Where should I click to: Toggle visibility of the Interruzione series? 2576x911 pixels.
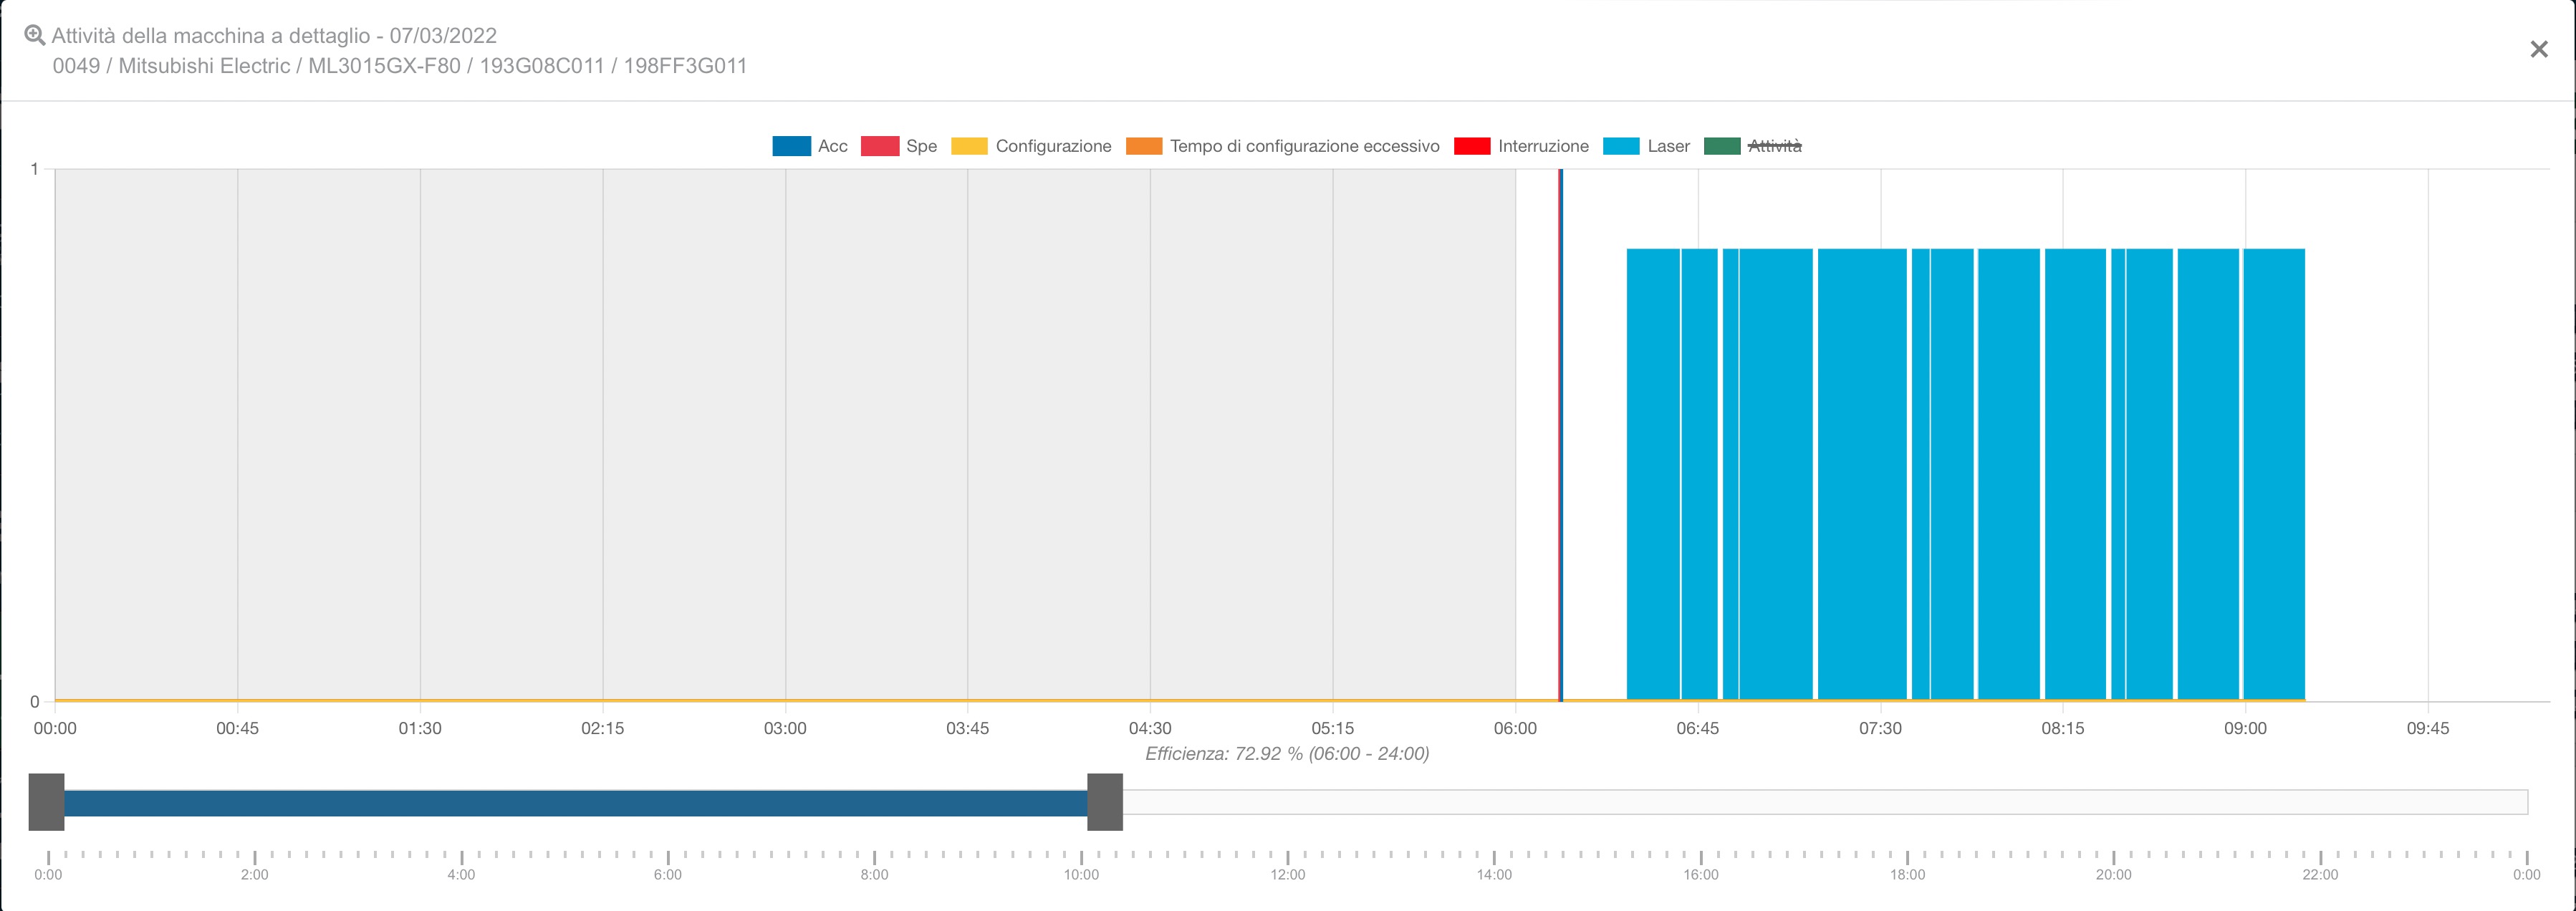[x=1542, y=146]
